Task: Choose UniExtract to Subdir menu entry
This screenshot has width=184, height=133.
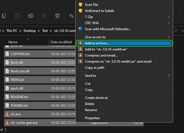Action: coord(124,11)
